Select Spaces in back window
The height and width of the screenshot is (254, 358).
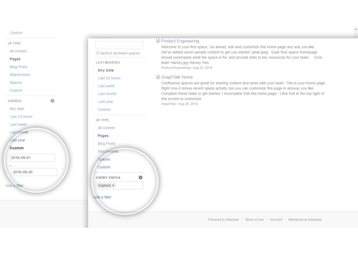click(16, 82)
